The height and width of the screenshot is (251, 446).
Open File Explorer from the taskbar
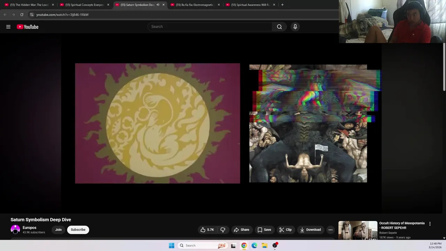[x=264, y=245]
